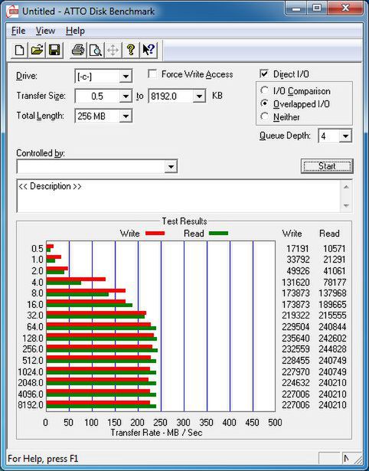Click the write value 17191
Screen dimensions: 369x471
(x=297, y=249)
